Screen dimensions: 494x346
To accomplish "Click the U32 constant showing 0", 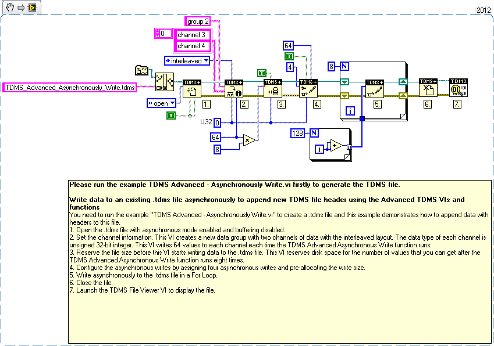I will pyautogui.click(x=218, y=122).
